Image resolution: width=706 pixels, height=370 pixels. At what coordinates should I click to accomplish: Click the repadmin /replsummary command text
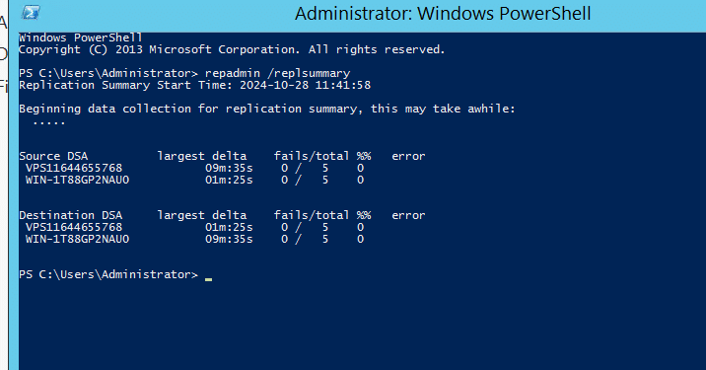tap(277, 73)
